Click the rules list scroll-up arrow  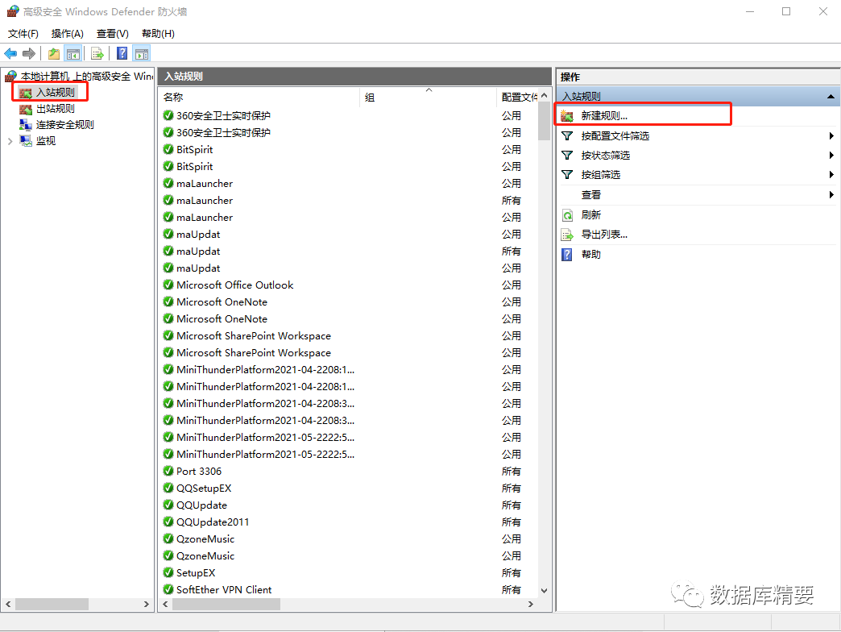point(545,95)
